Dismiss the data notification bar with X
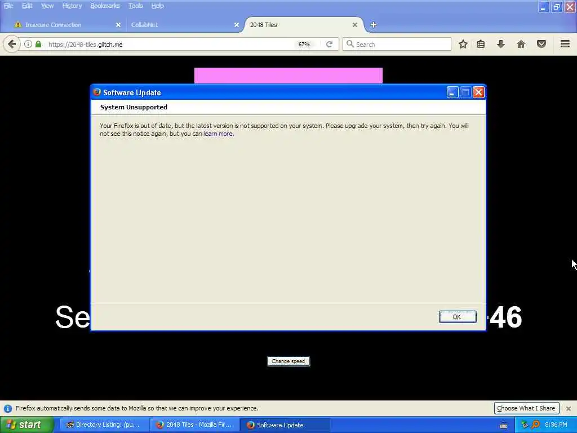Viewport: 577px width, 433px height. tap(569, 409)
